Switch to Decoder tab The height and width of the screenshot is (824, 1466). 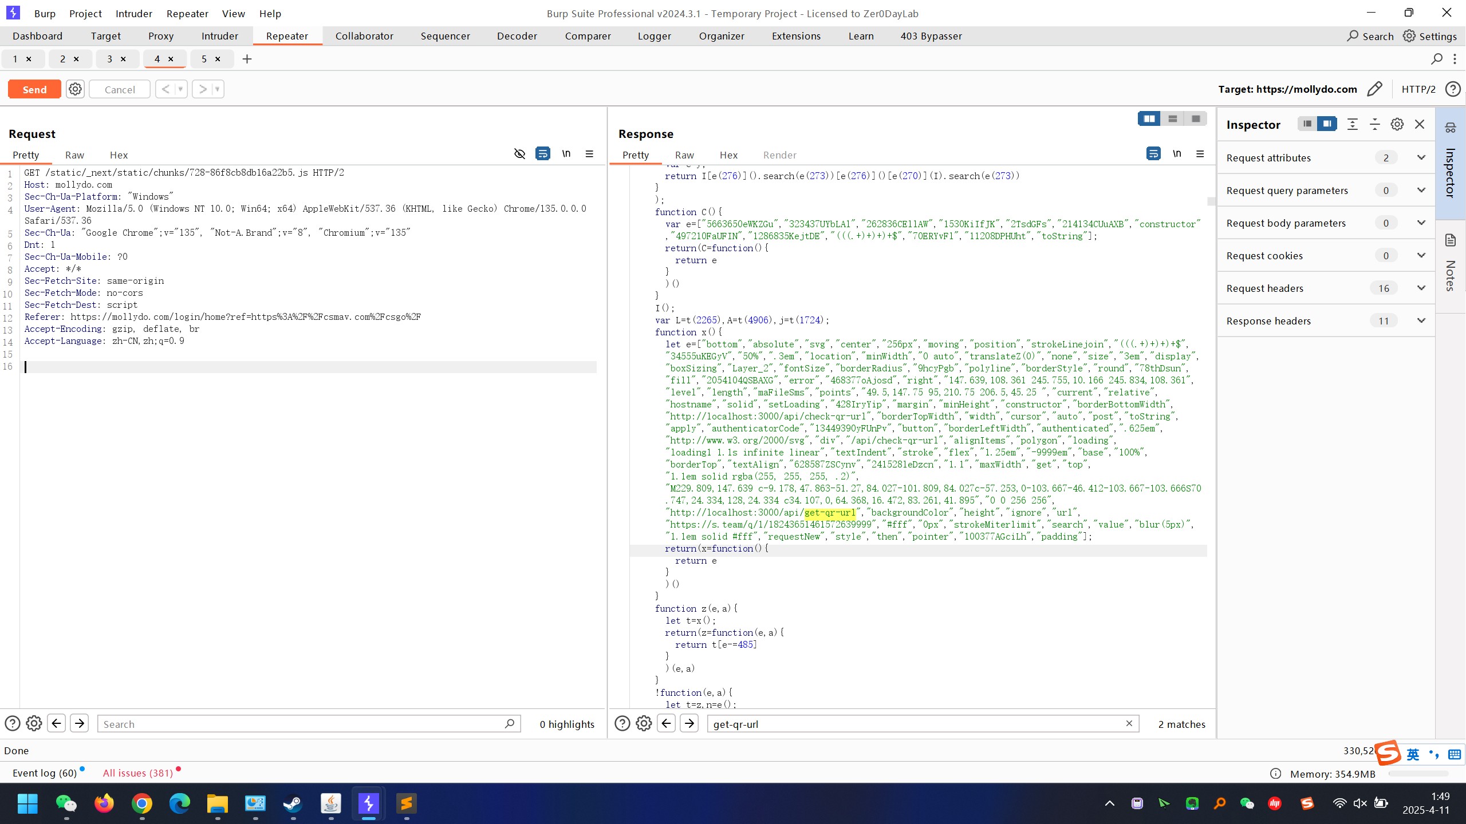[517, 36]
